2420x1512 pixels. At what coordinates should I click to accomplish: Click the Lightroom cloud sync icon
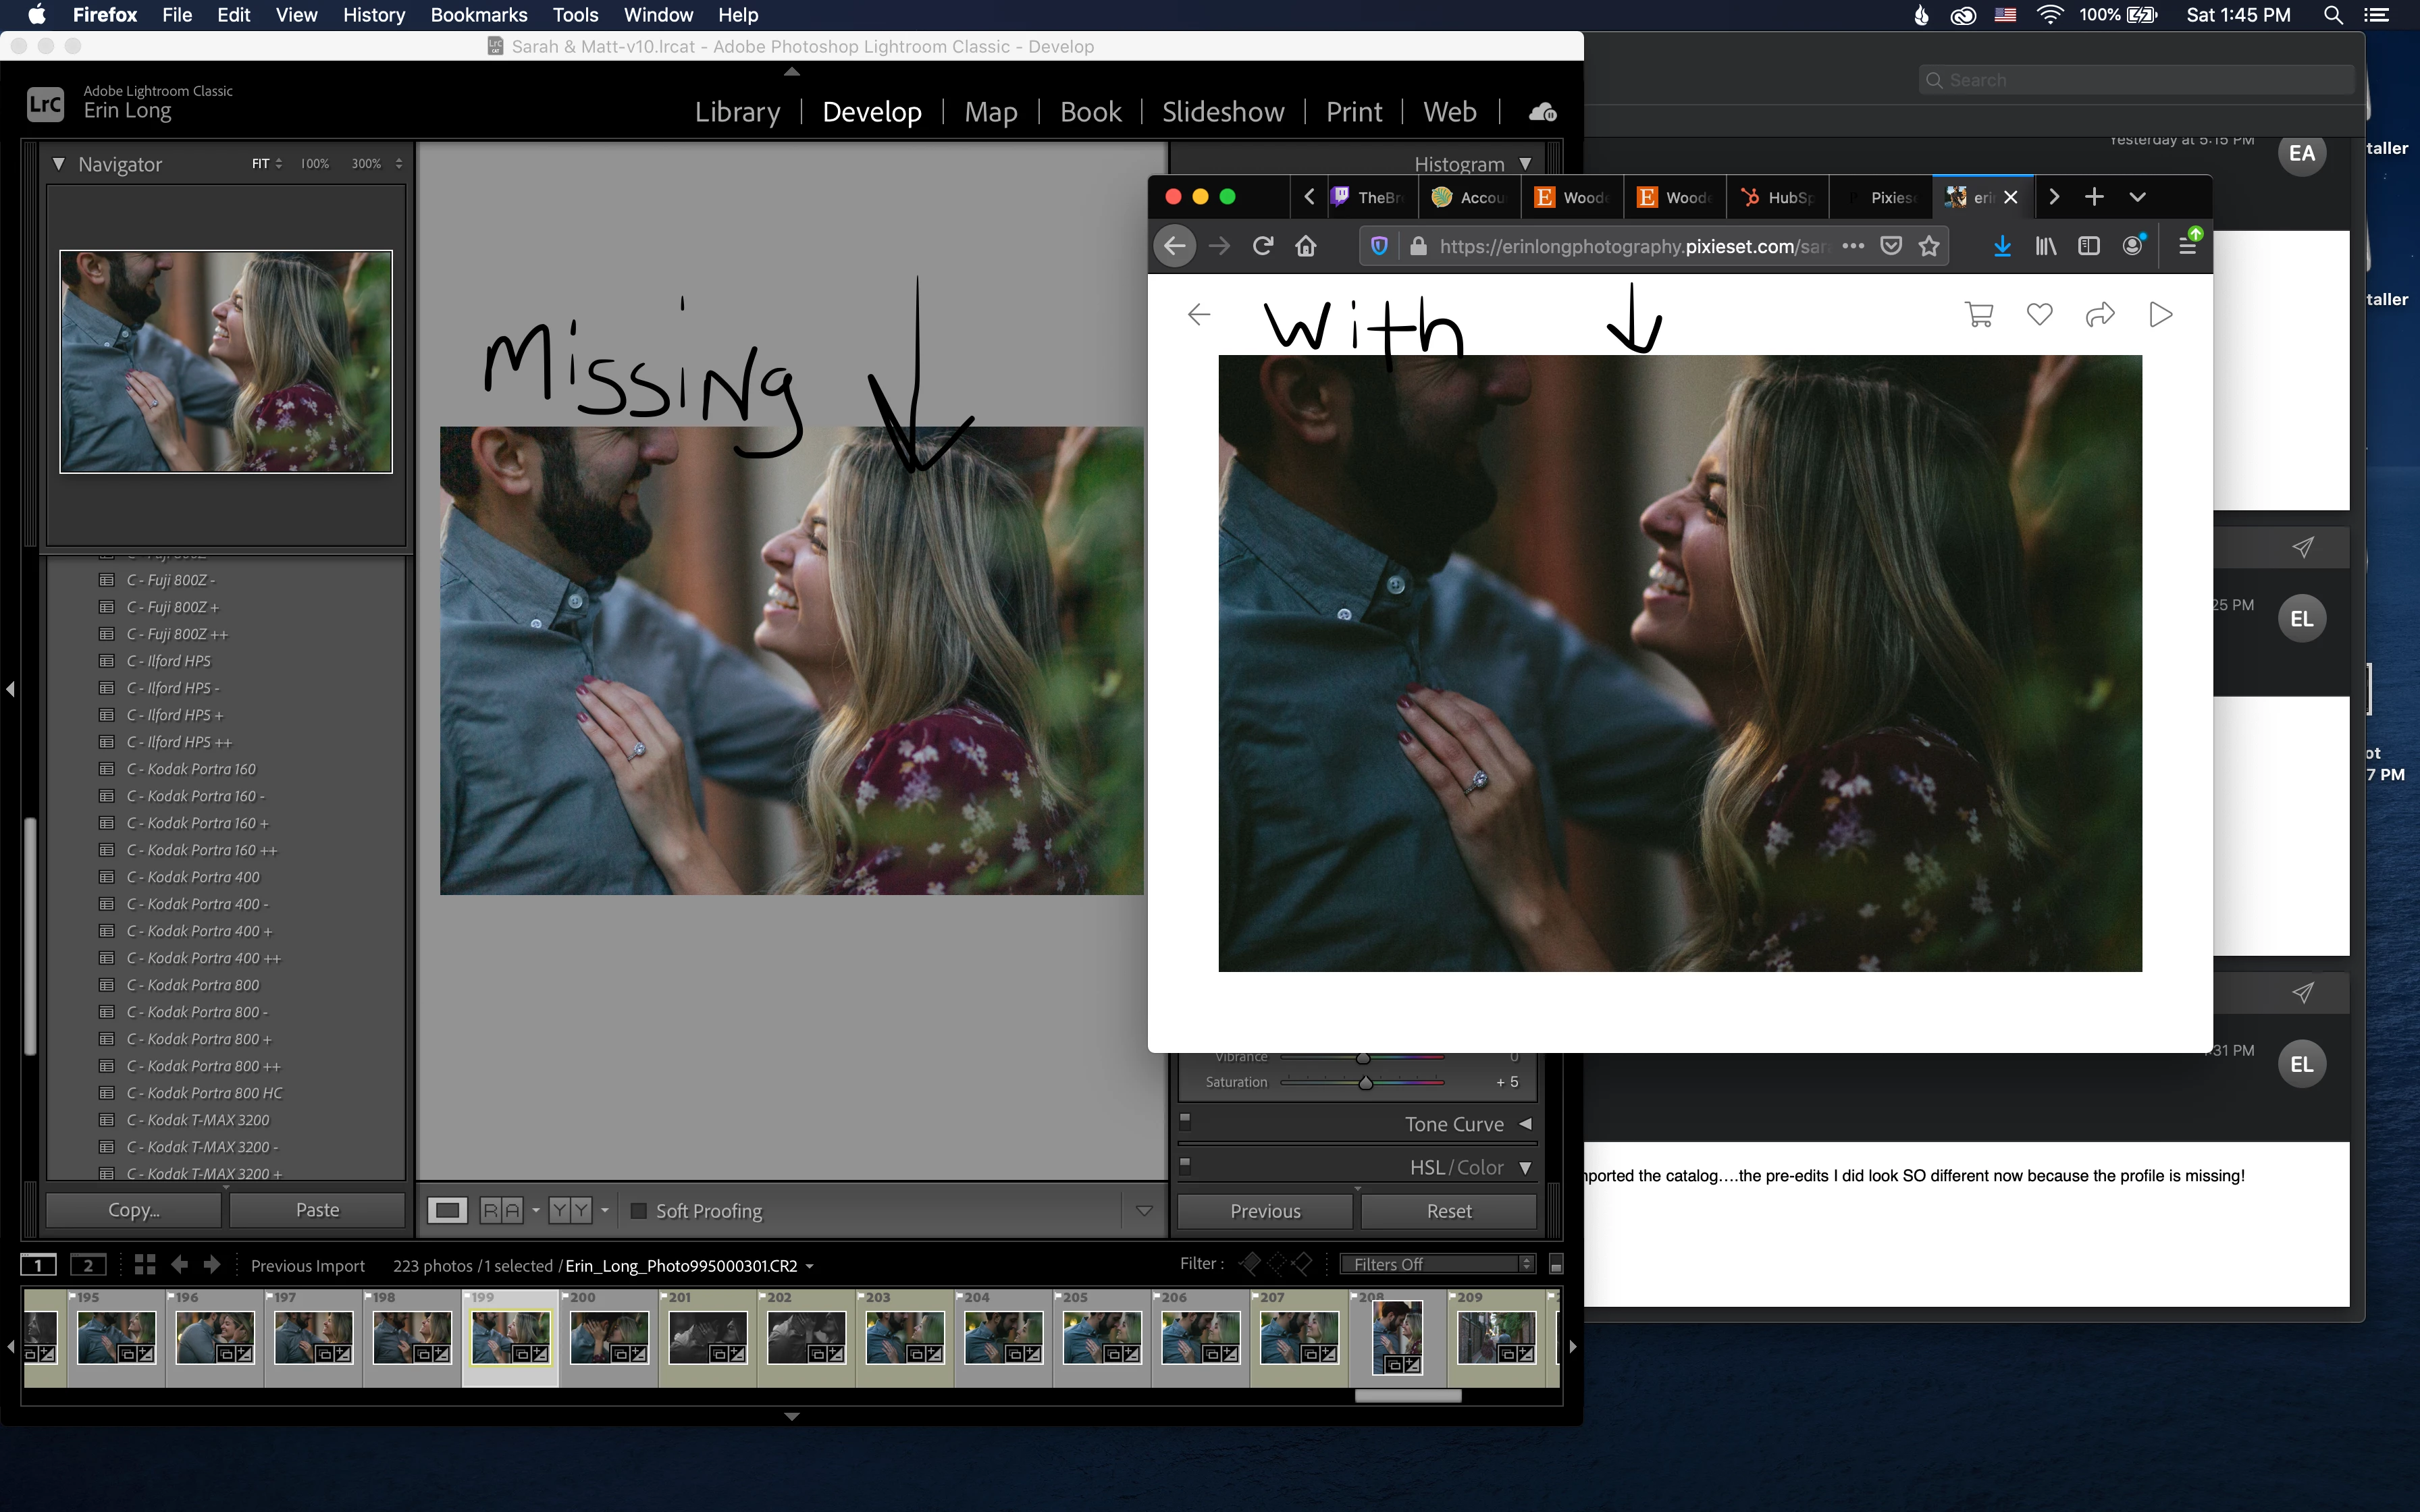pyautogui.click(x=1542, y=112)
